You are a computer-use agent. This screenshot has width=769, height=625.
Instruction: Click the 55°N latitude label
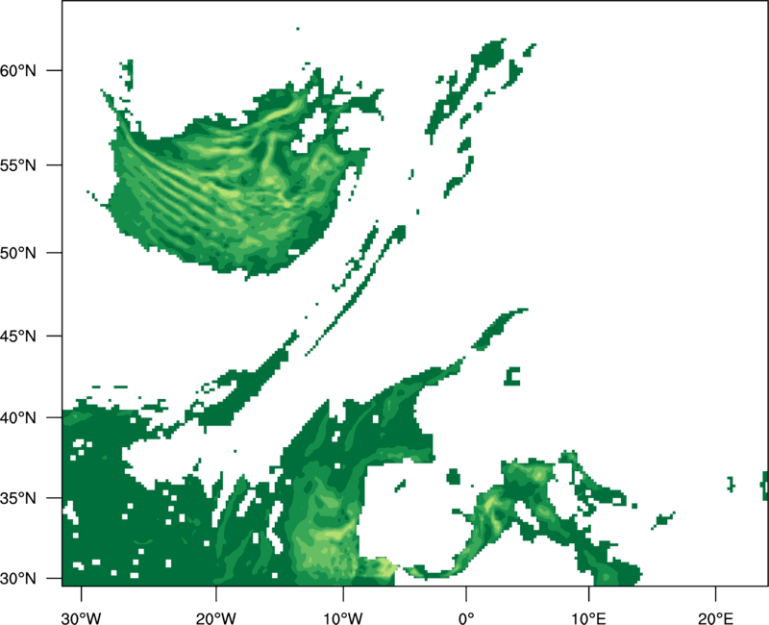18,165
